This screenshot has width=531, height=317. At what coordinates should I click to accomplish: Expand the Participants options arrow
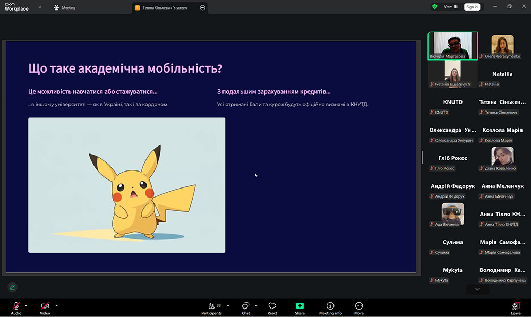(x=228, y=305)
